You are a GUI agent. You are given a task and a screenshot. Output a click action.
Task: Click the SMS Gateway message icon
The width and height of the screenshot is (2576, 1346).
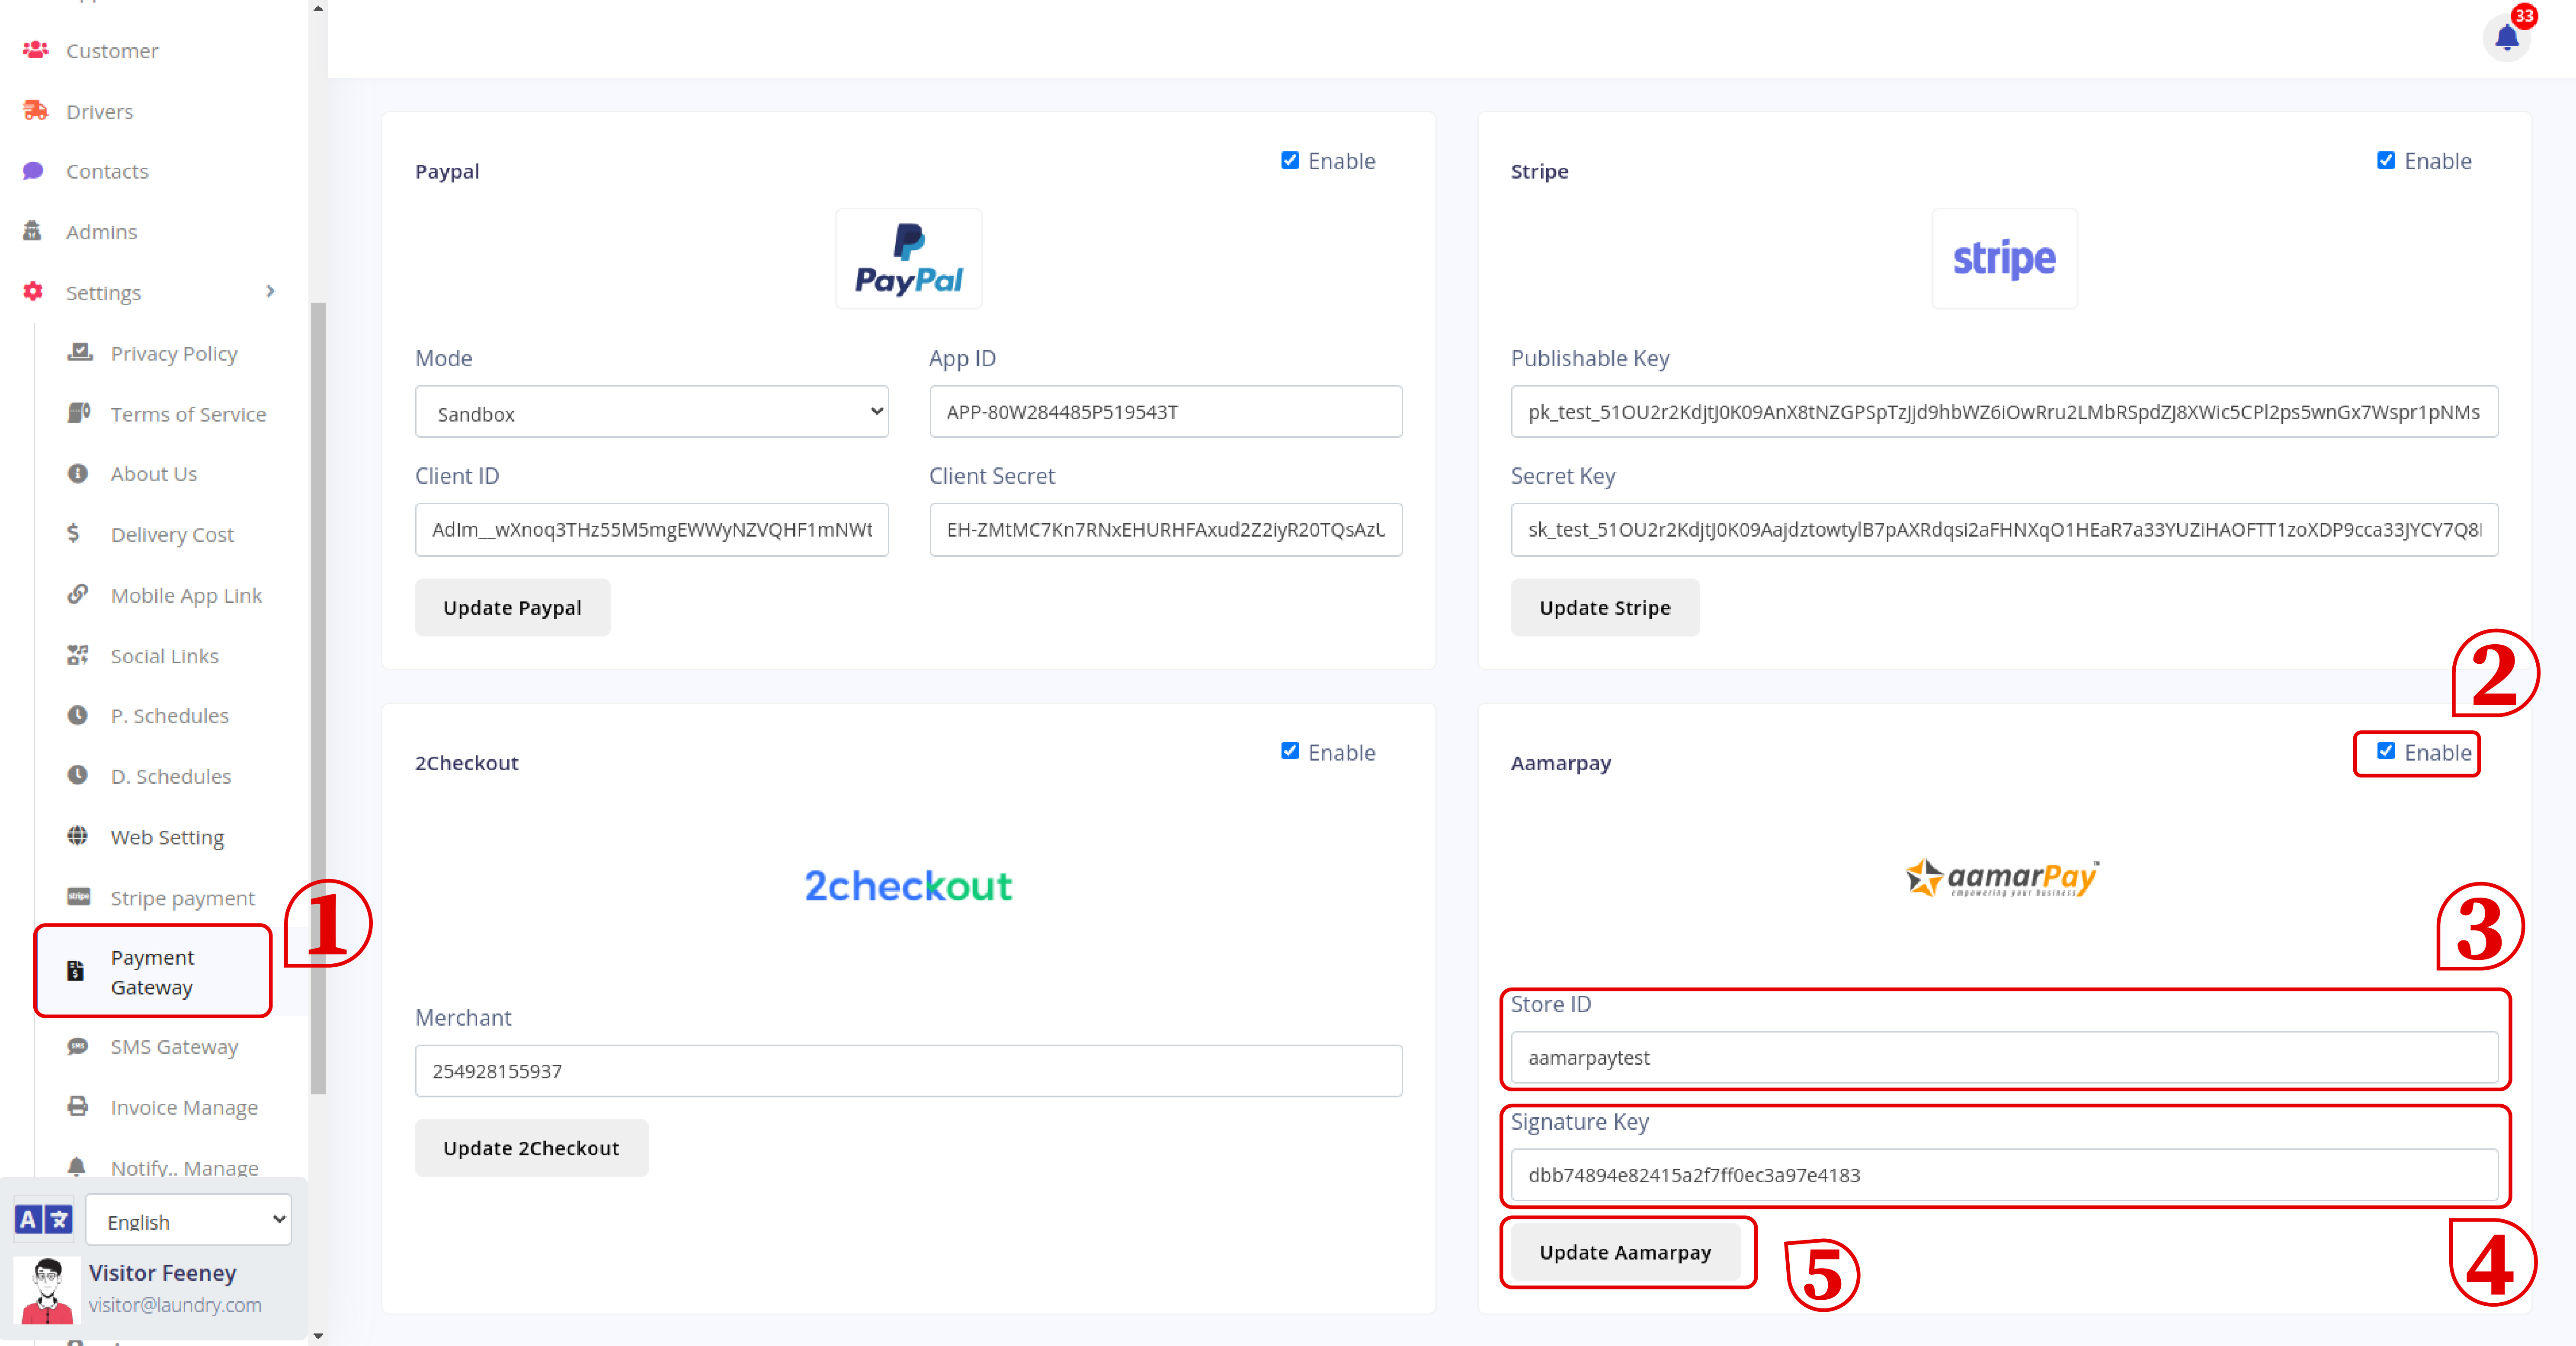(78, 1046)
